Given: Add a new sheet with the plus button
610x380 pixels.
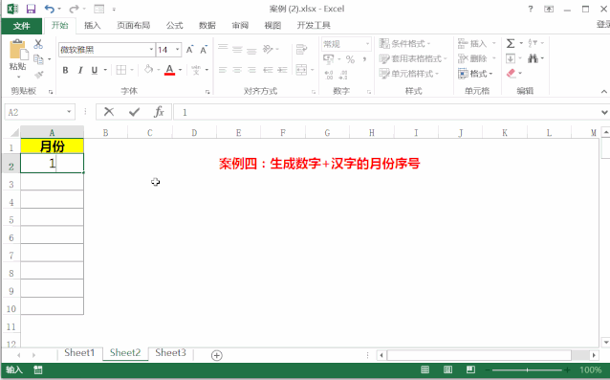Looking at the screenshot, I should tap(217, 355).
